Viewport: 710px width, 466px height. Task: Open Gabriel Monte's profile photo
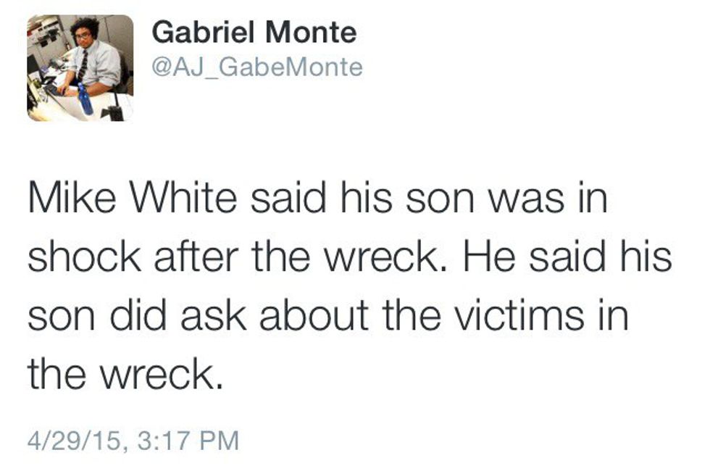pyautogui.click(x=80, y=67)
